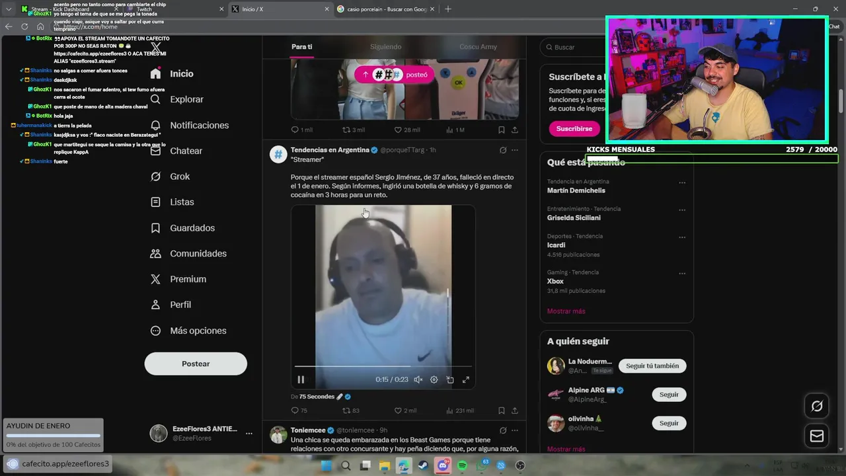Click Grok explain icon on Tendencias post
The height and width of the screenshot is (476, 846).
pos(503,150)
